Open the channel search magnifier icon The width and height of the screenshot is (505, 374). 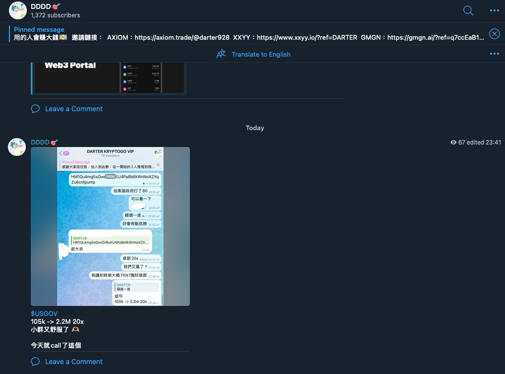click(x=468, y=10)
